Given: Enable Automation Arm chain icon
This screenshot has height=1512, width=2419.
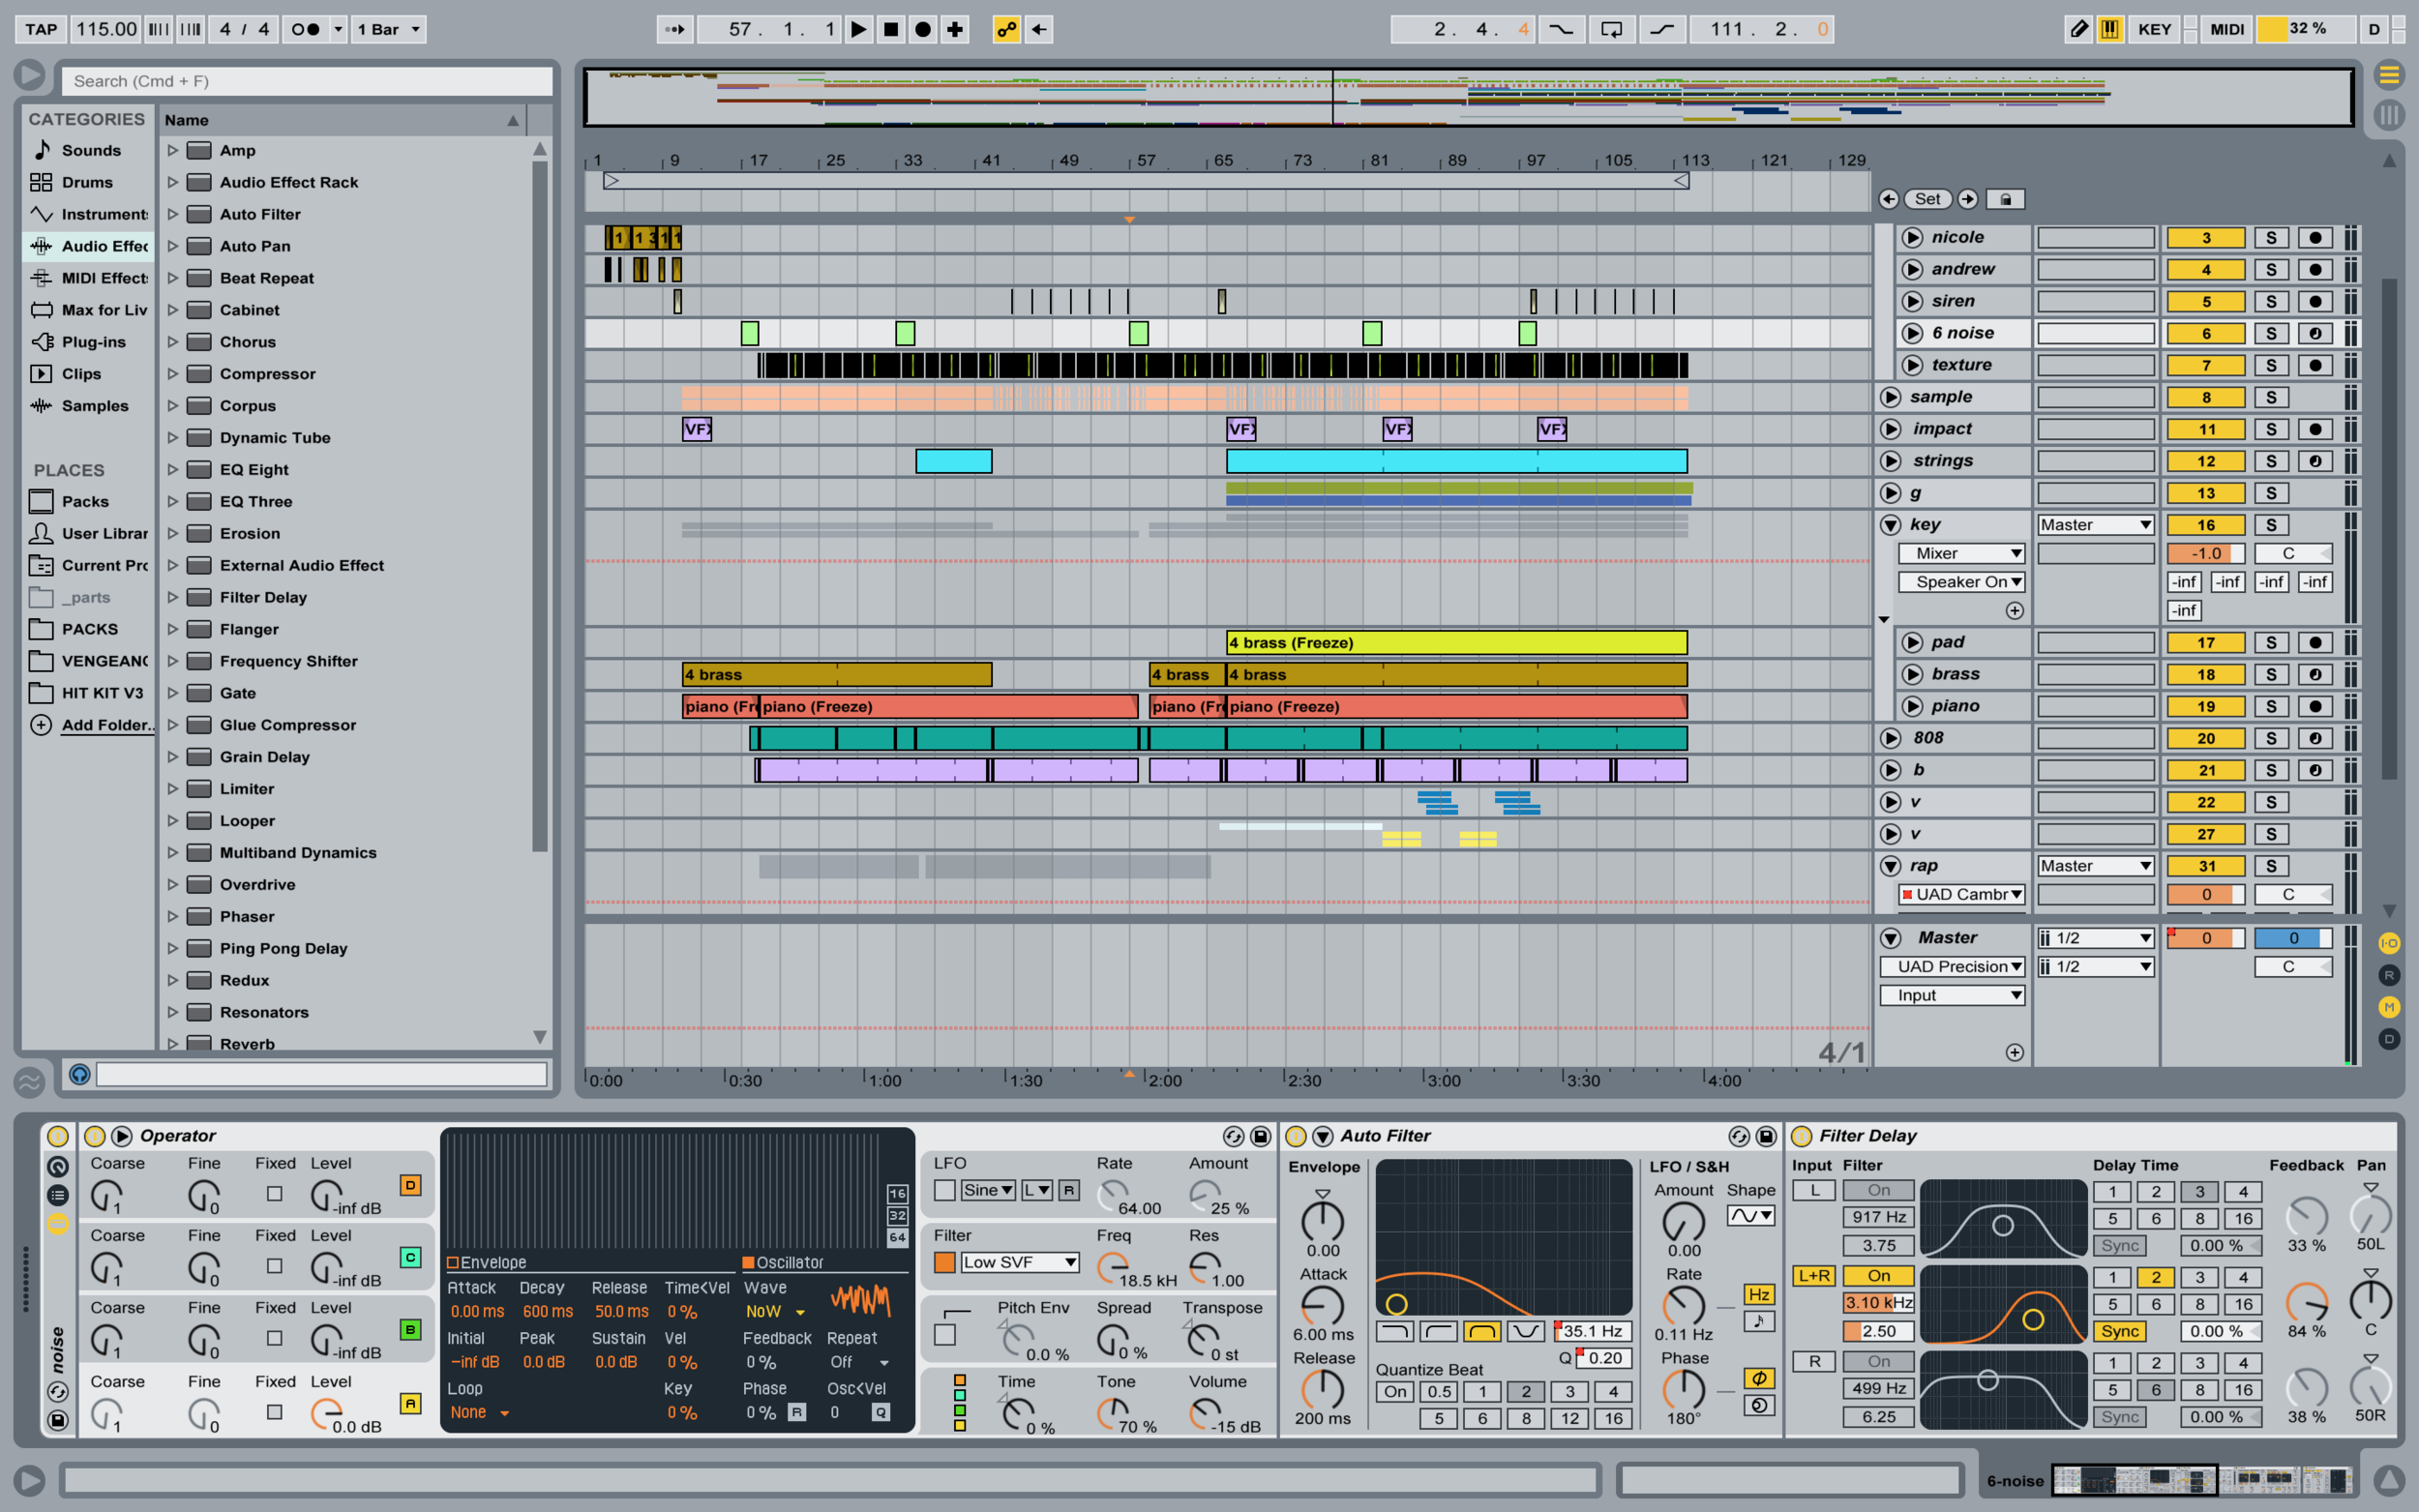Looking at the screenshot, I should pyautogui.click(x=1006, y=29).
